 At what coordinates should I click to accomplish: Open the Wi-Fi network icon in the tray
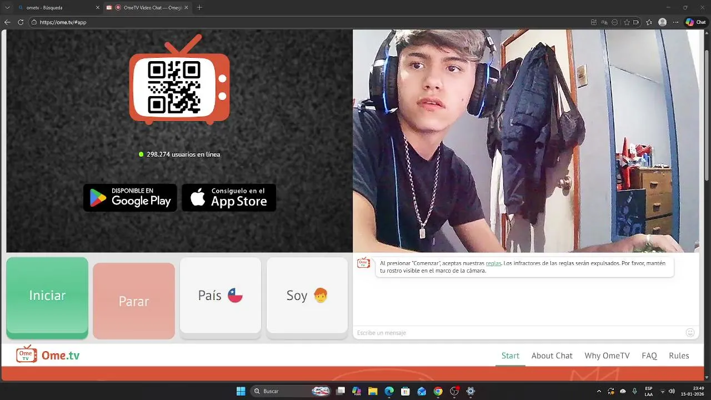coord(662,391)
